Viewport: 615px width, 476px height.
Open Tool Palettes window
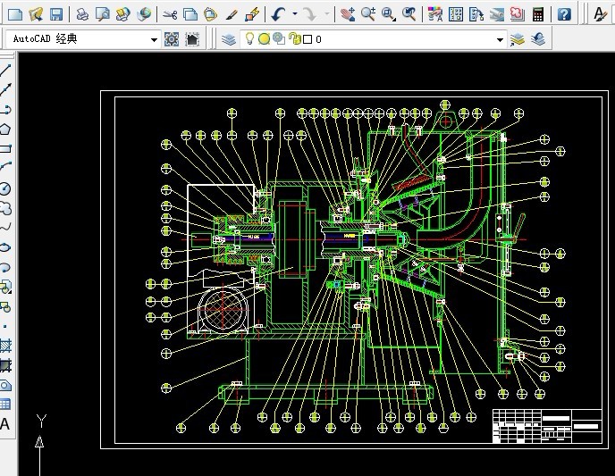tap(476, 15)
